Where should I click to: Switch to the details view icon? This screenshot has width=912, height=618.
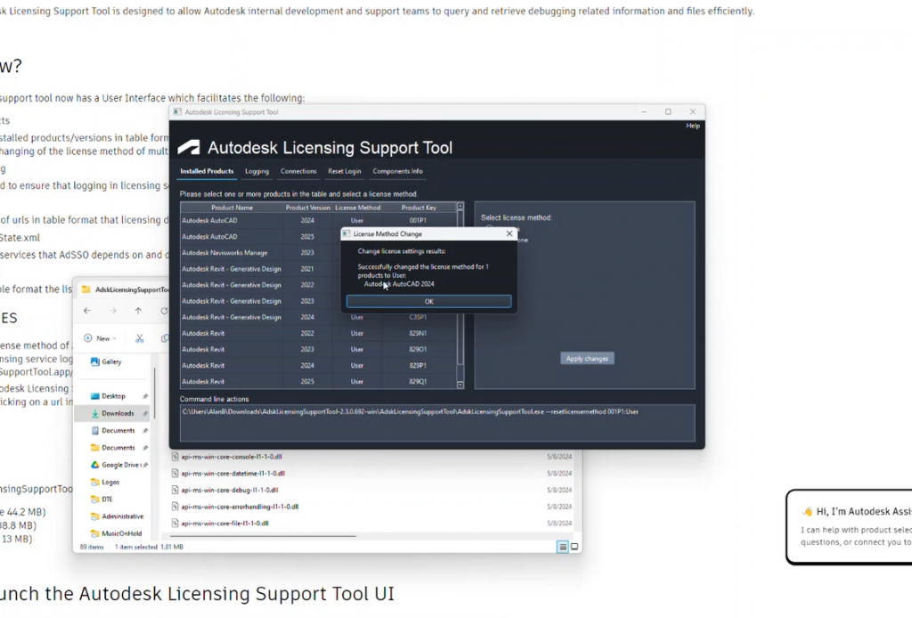pyautogui.click(x=563, y=547)
